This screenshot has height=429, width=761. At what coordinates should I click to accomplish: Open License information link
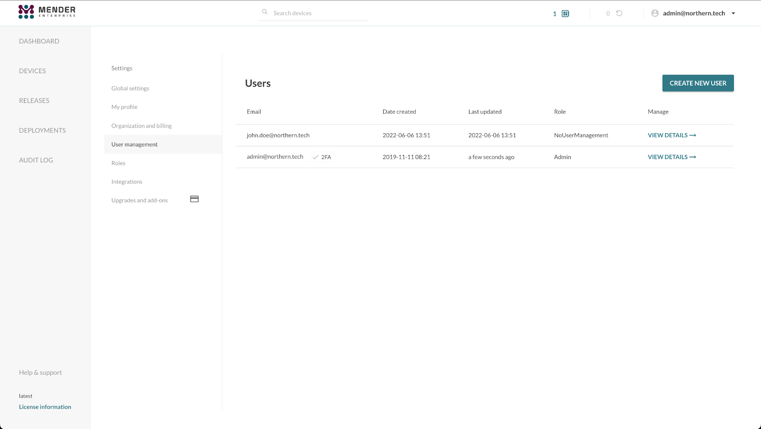tap(45, 407)
